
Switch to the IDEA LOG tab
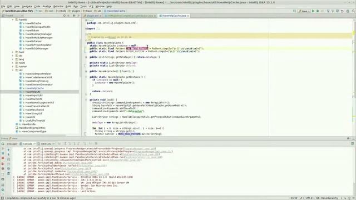(46, 144)
